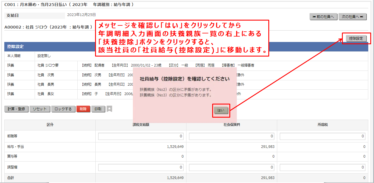
Task: Open the 控除設定 deduction settings button
Action: (356, 38)
